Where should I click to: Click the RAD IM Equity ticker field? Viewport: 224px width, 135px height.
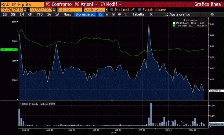click(x=21, y=4)
